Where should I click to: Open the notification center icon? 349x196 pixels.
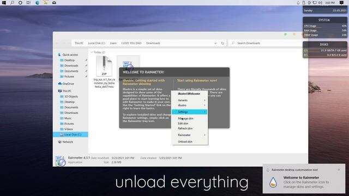coord(341,3)
